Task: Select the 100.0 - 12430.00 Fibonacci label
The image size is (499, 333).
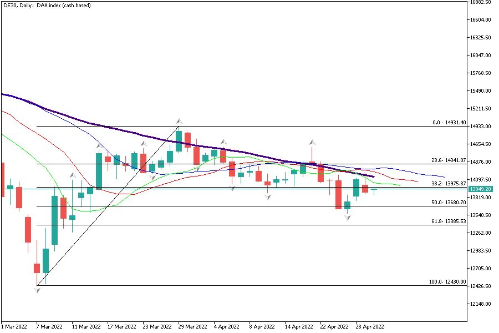Action: 447,282
